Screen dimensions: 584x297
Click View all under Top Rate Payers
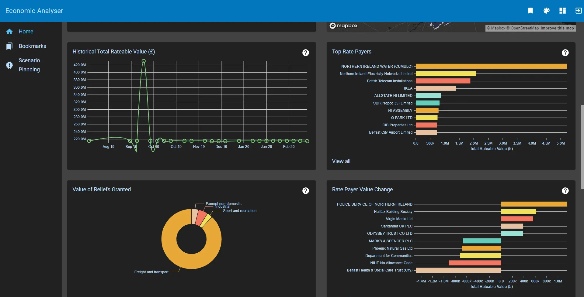[341, 161]
